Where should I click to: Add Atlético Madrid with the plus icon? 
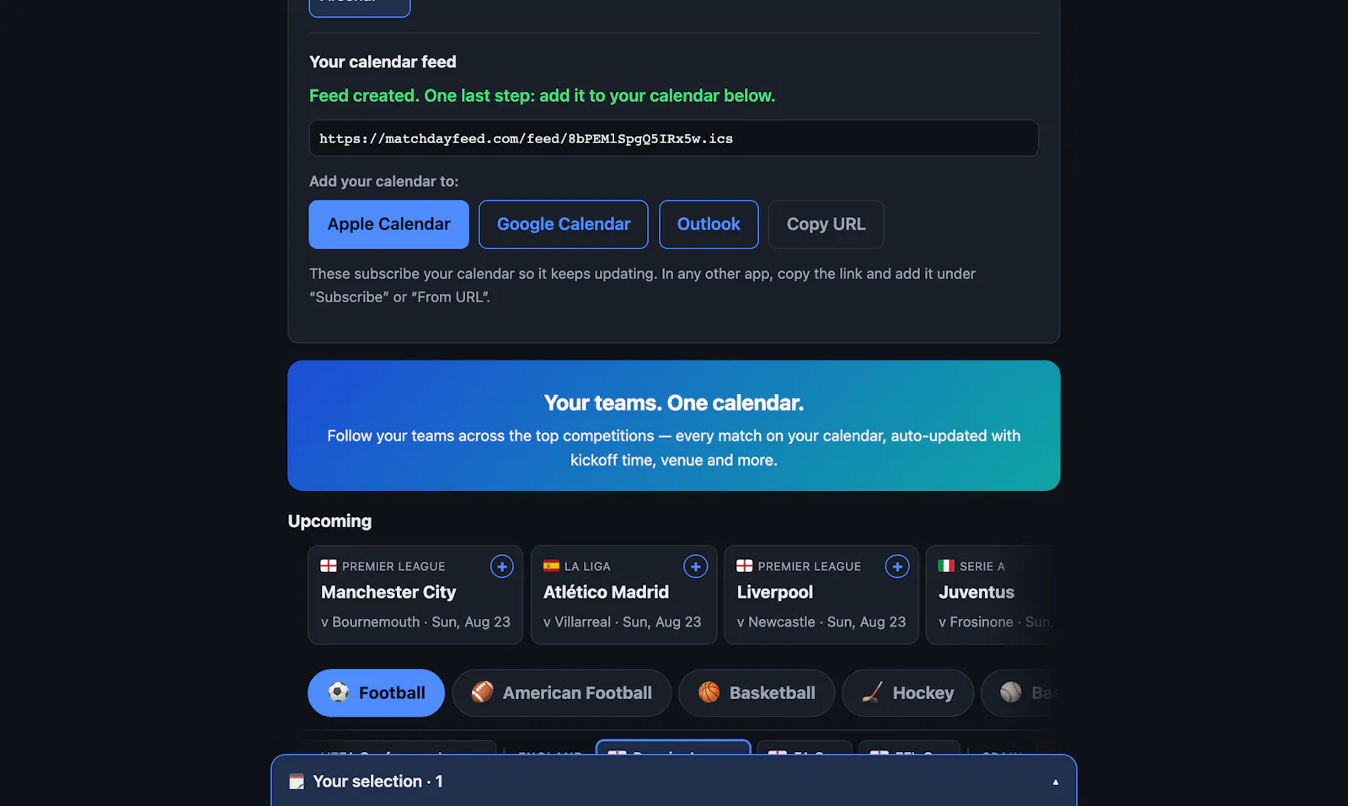[695, 567]
